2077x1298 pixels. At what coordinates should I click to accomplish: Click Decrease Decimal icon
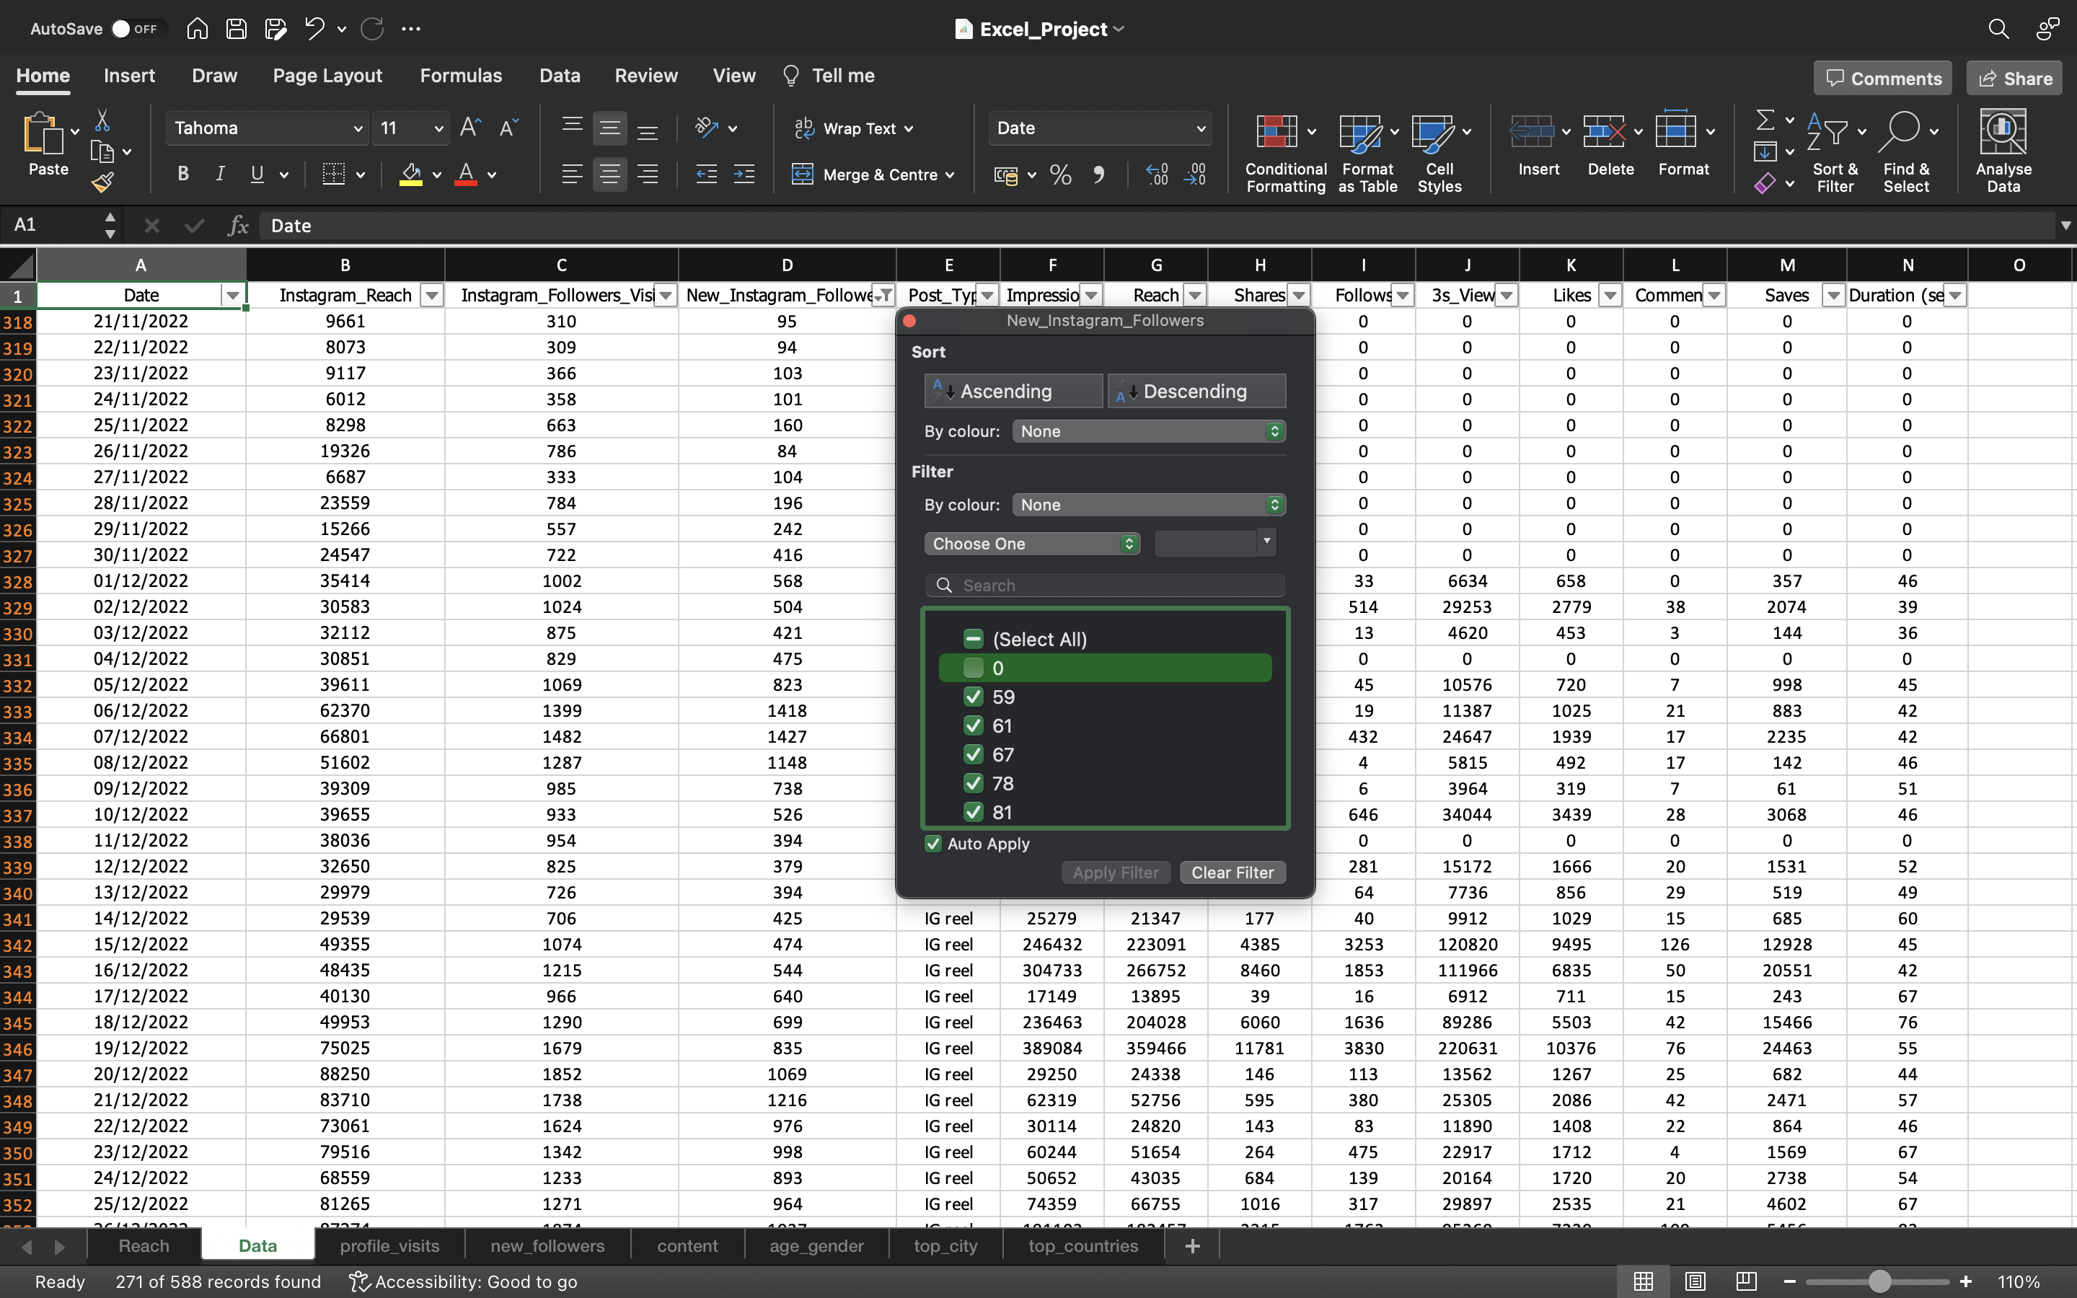1195,175
